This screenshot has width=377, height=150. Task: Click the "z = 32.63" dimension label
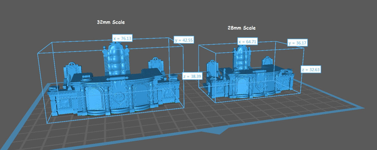coord(311,70)
